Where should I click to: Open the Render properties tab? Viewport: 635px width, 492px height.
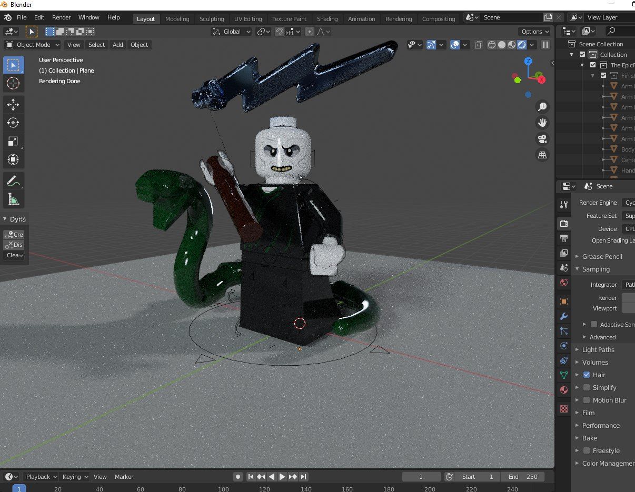(563, 223)
